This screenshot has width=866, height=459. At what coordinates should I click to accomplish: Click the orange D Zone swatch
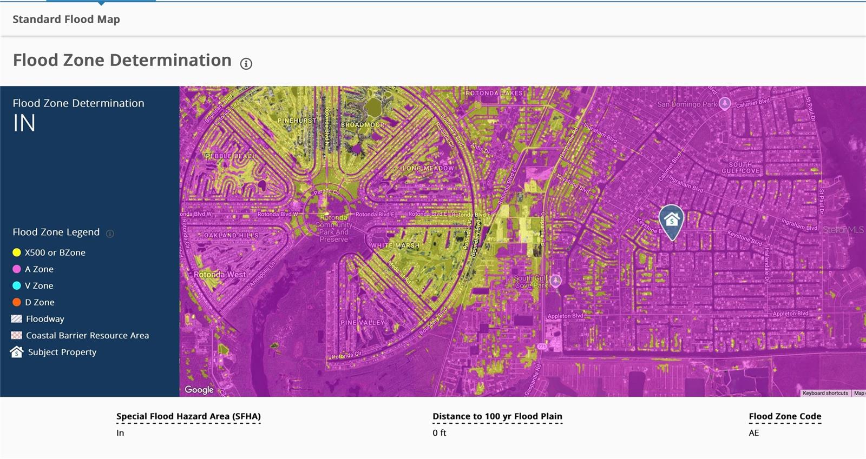[x=17, y=302]
